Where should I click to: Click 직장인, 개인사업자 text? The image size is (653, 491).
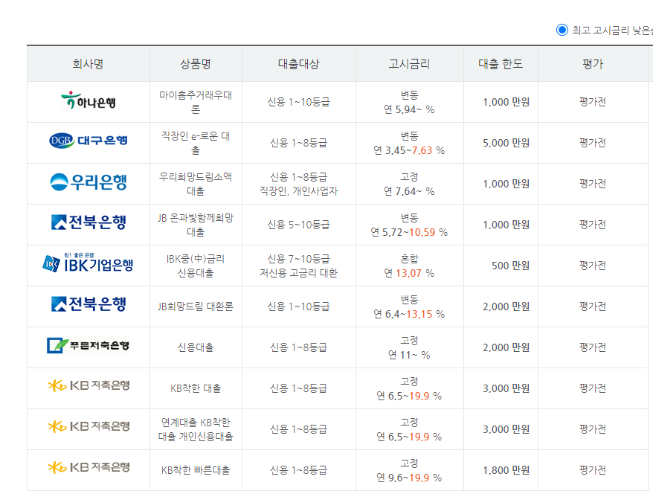coord(298,190)
